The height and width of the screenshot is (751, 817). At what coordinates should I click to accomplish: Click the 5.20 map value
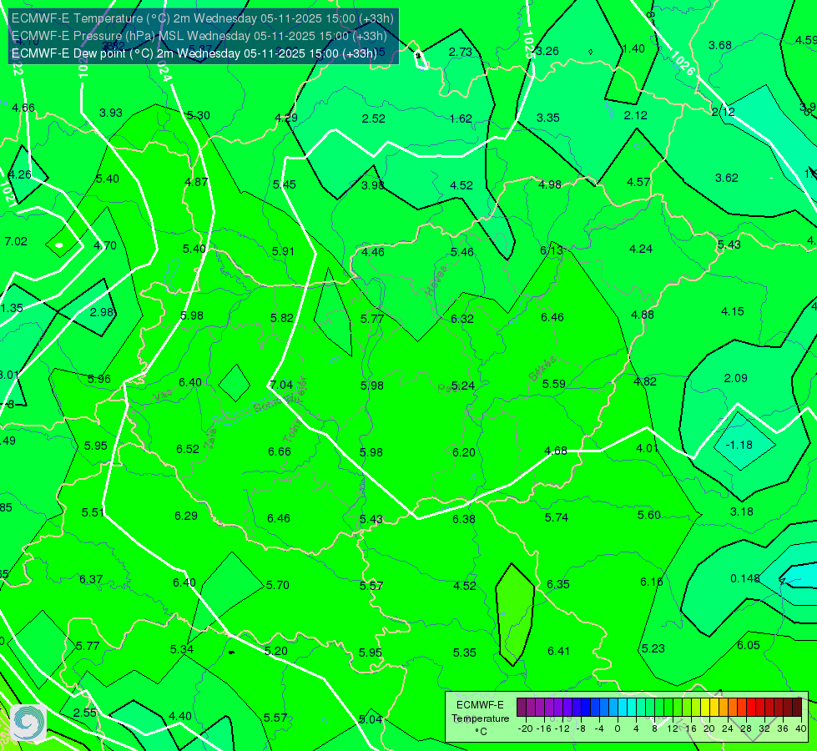click(x=276, y=652)
